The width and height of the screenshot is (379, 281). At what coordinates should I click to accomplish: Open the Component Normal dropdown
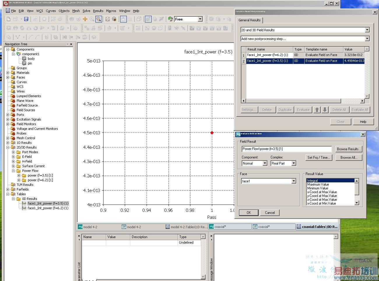tap(265, 163)
